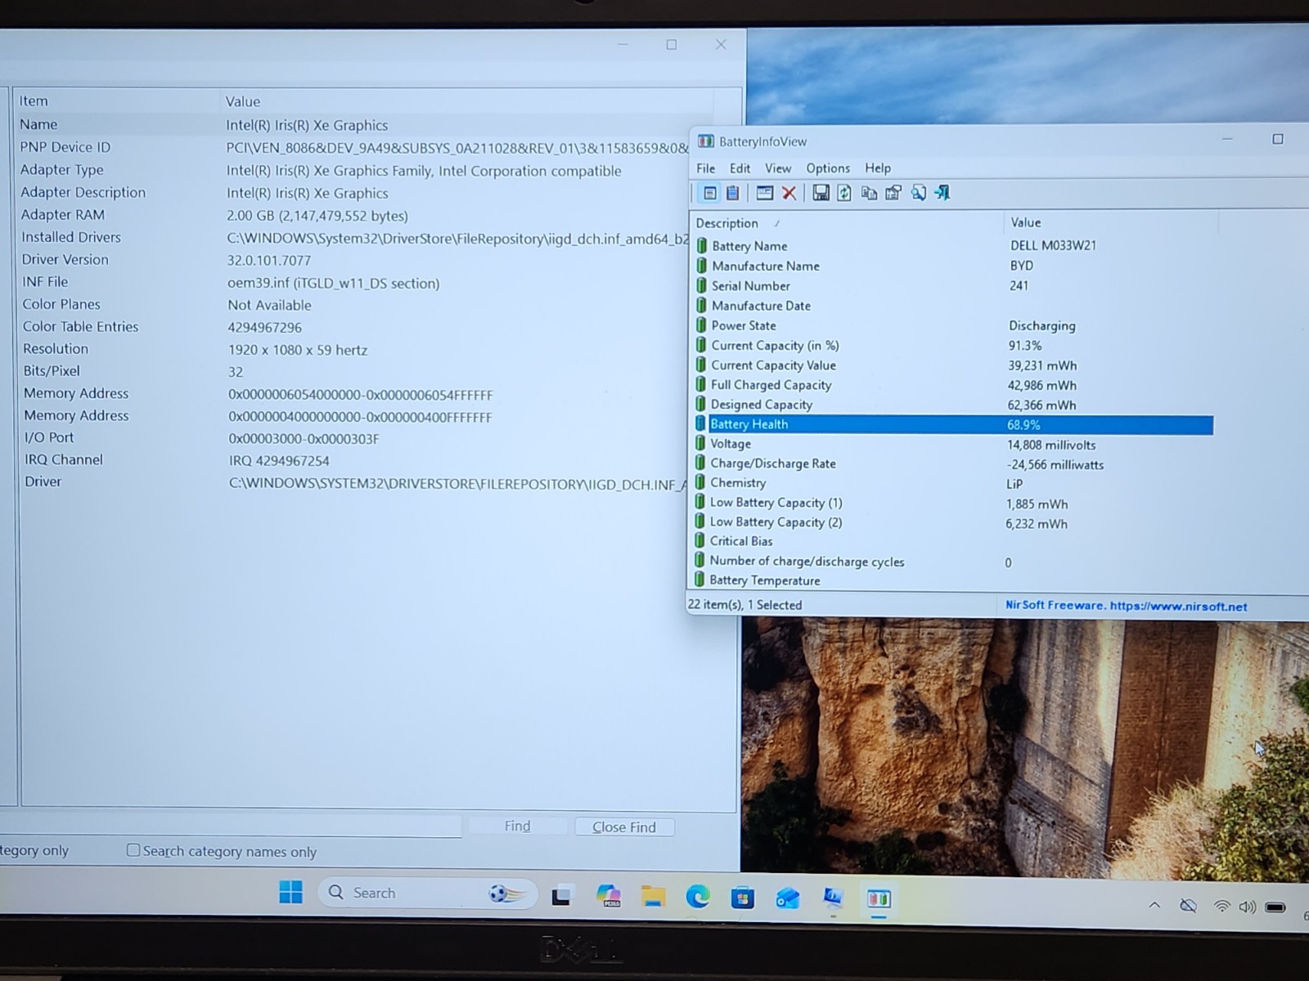The height and width of the screenshot is (981, 1309).
Task: Select Number of charge/discharge cycles row
Action: (x=953, y=562)
